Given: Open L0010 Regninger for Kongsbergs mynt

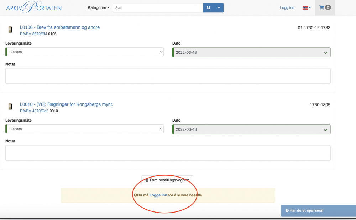Looking at the screenshot, I should coord(66,104).
